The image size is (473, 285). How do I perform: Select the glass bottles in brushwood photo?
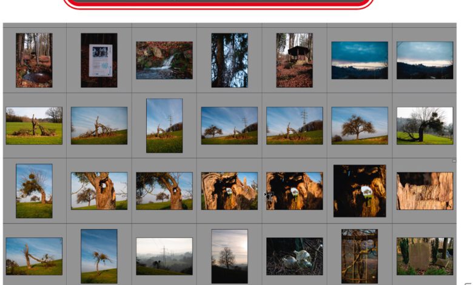click(295, 256)
